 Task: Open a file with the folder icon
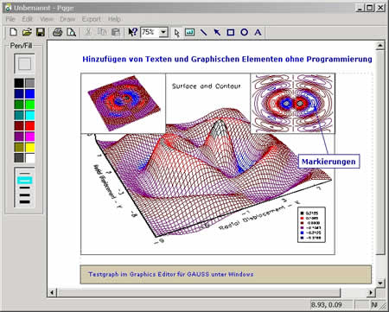[x=27, y=32]
